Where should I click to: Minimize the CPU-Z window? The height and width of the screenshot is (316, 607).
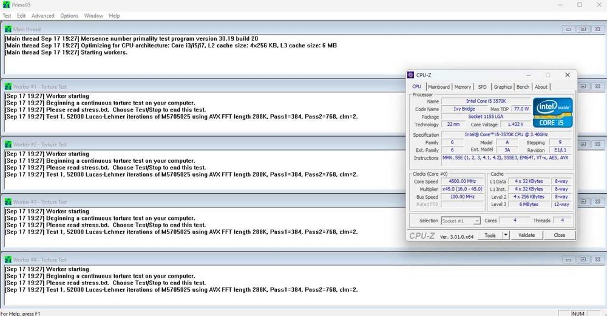pos(529,75)
